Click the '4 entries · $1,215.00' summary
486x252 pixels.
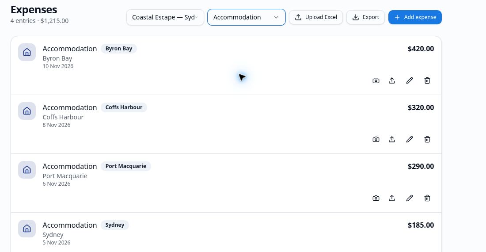39,21
